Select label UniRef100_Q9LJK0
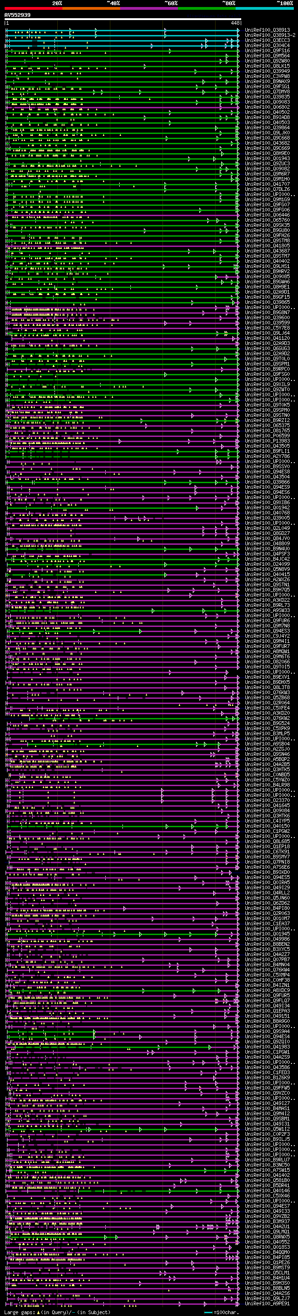298x1316 pixels. pos(267,133)
